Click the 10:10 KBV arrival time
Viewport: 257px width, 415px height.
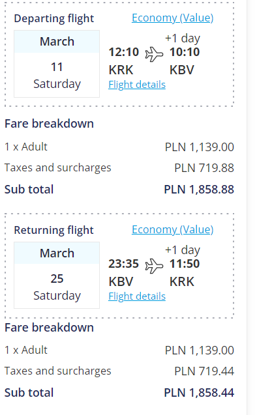[185, 52]
